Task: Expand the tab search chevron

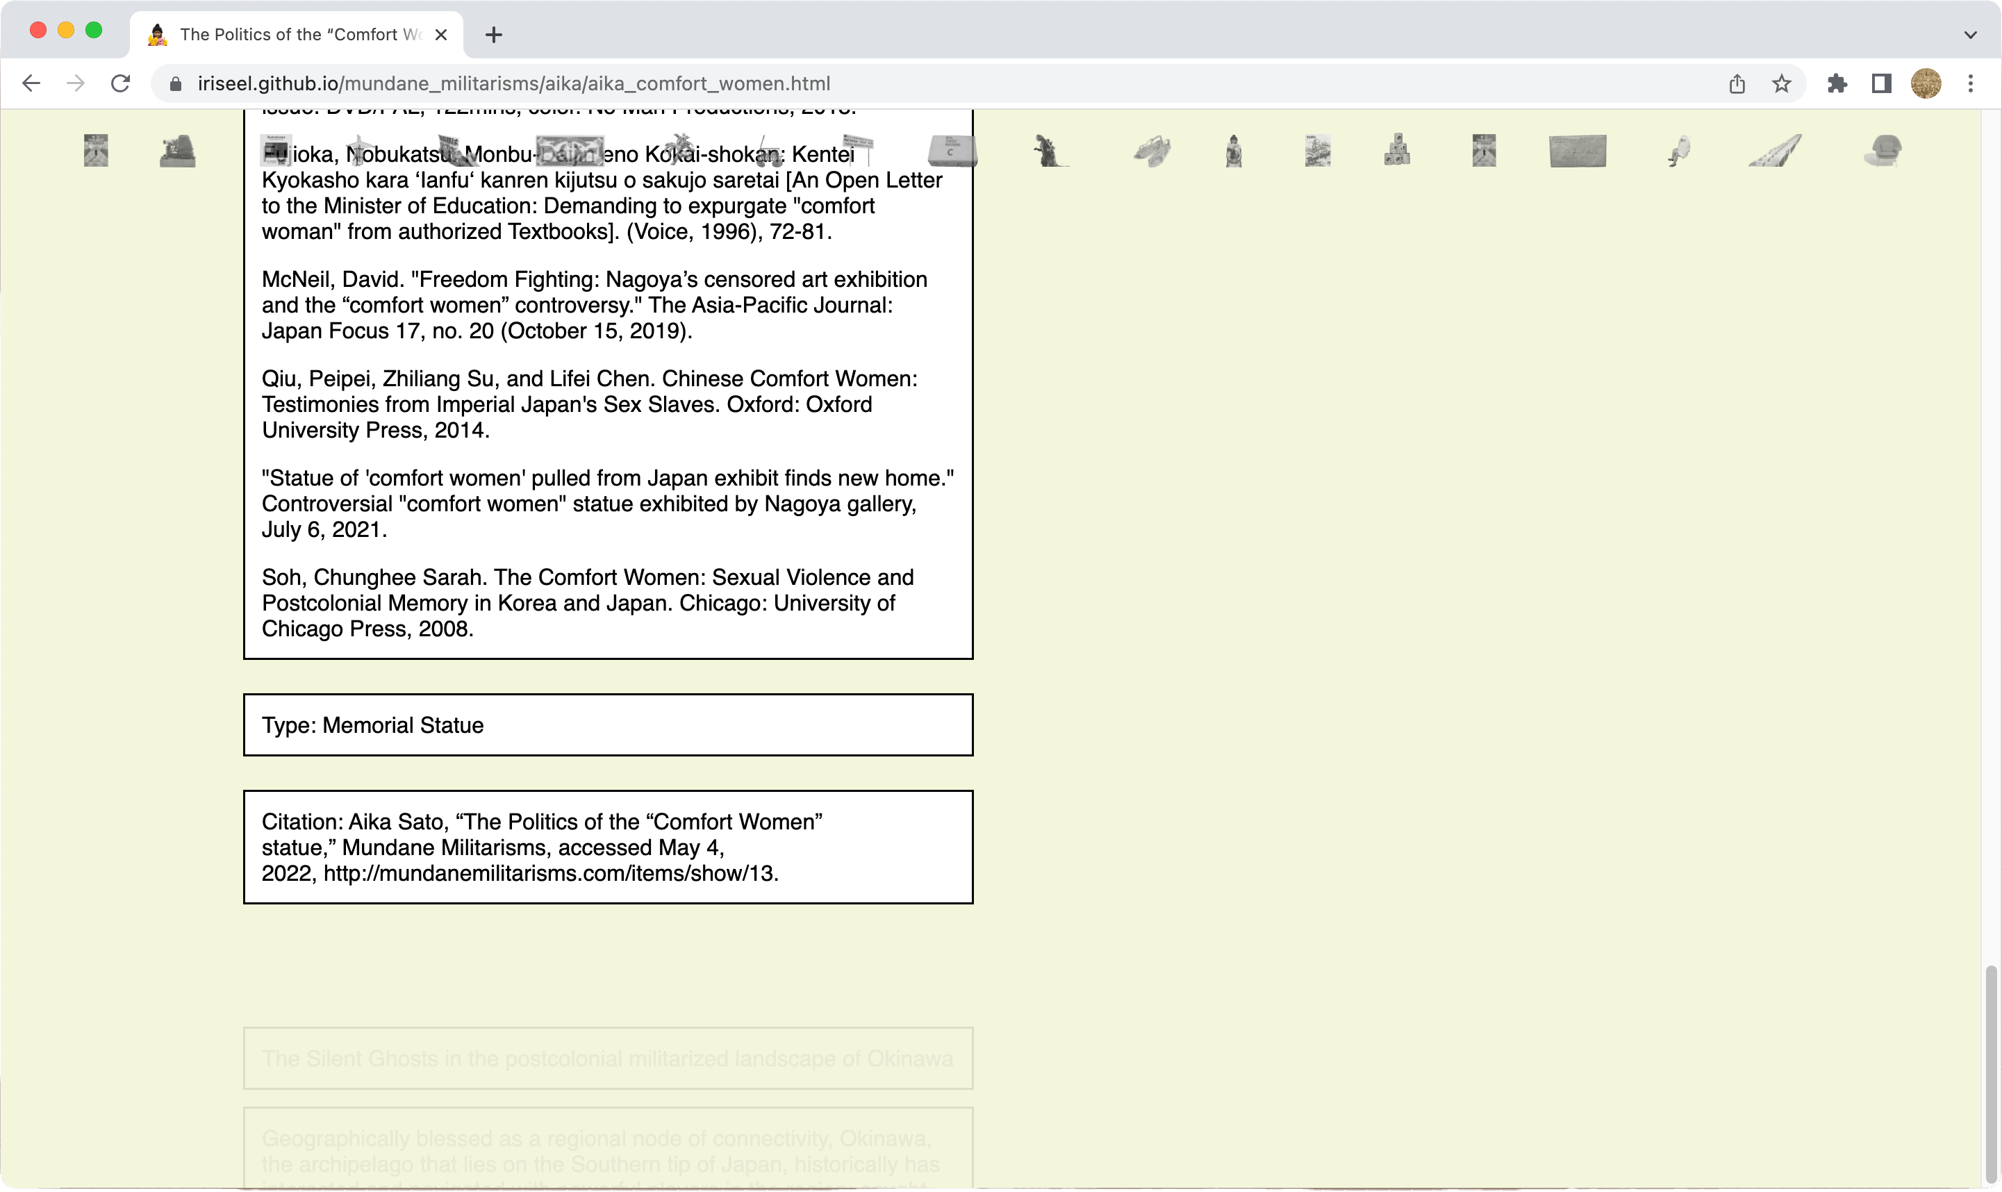Action: (x=1970, y=35)
